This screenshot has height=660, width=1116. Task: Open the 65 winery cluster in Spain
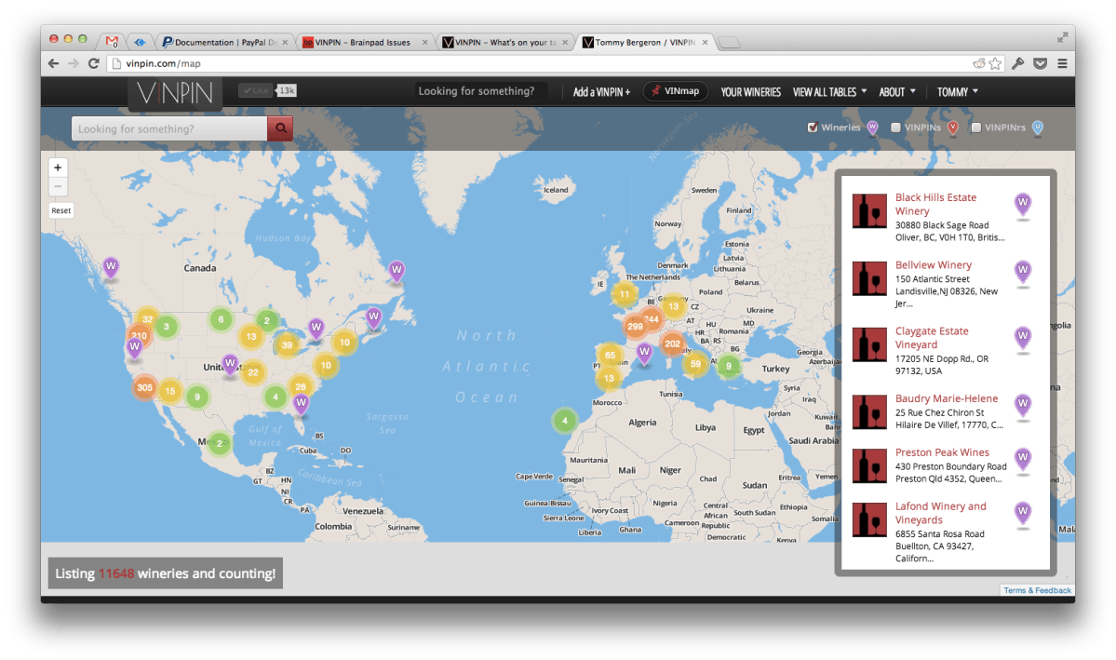(x=610, y=355)
